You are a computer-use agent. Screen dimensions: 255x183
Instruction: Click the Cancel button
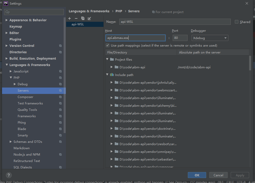click(218, 175)
